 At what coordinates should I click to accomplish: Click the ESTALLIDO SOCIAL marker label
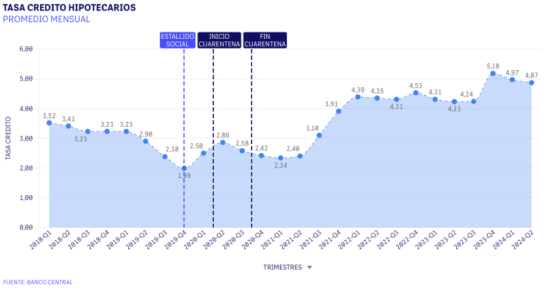point(178,40)
